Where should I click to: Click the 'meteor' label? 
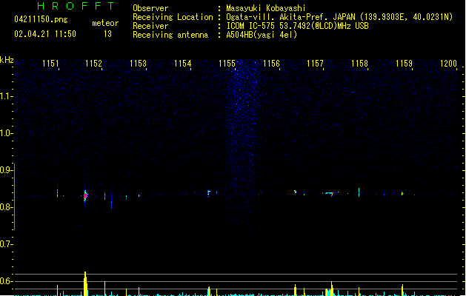point(105,23)
